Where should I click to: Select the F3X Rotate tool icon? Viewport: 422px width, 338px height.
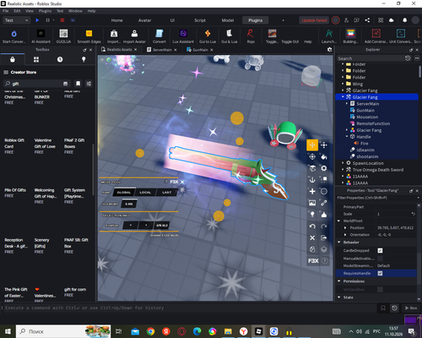[312, 156]
